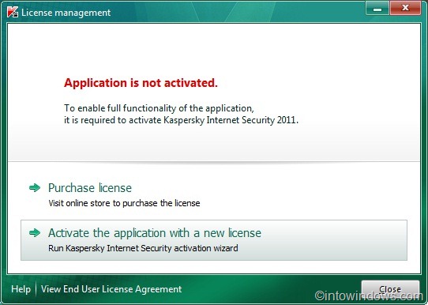Image resolution: width=428 pixels, height=305 pixels.
Task: Click the intowindows.com watermark
Action: pos(369,296)
